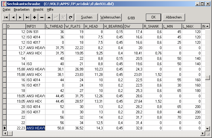The width and height of the screenshot is (212, 138).
Task: Click the Abbrechen button
Action: pos(174,17)
